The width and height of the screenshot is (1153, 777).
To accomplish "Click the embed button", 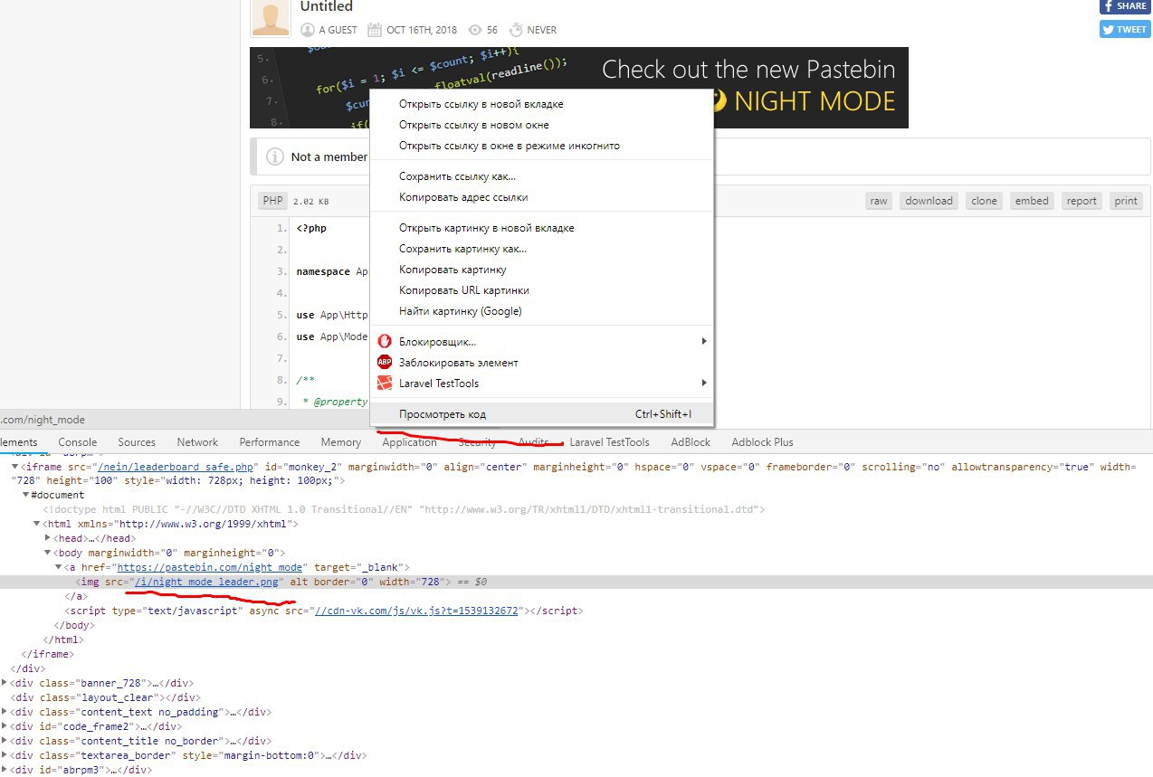I will pyautogui.click(x=1032, y=201).
